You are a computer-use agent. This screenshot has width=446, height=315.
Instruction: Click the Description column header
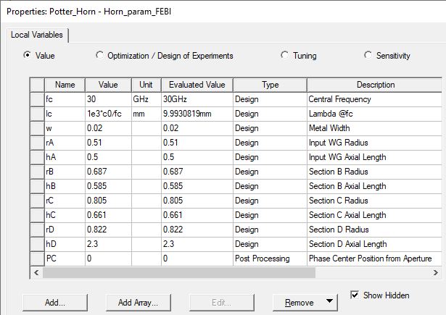376,85
